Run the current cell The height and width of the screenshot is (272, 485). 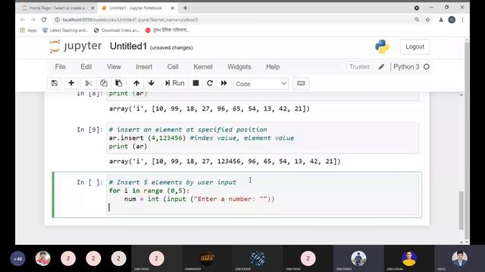pos(175,83)
